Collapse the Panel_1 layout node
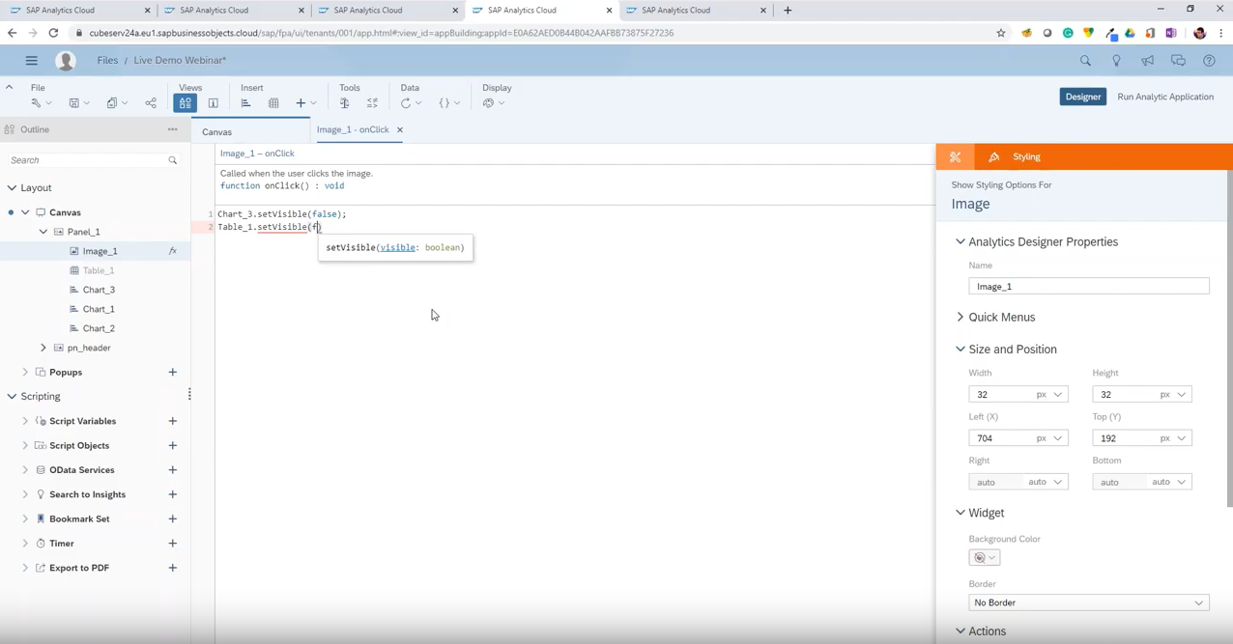1233x644 pixels. click(43, 232)
